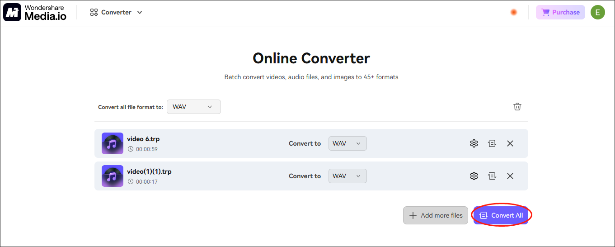Open the Converter menu dropdown

116,13
